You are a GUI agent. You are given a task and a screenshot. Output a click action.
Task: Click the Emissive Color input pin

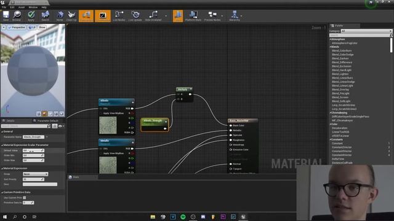(x=231, y=150)
